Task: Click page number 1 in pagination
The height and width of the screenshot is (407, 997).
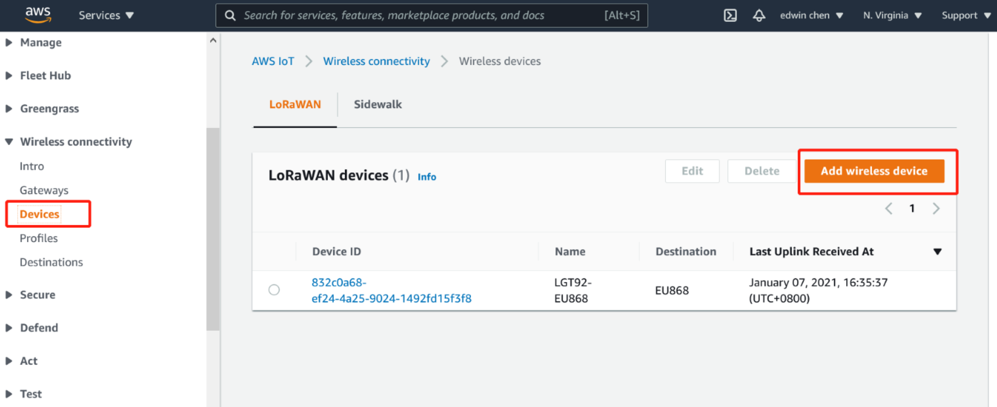Action: click(x=912, y=209)
